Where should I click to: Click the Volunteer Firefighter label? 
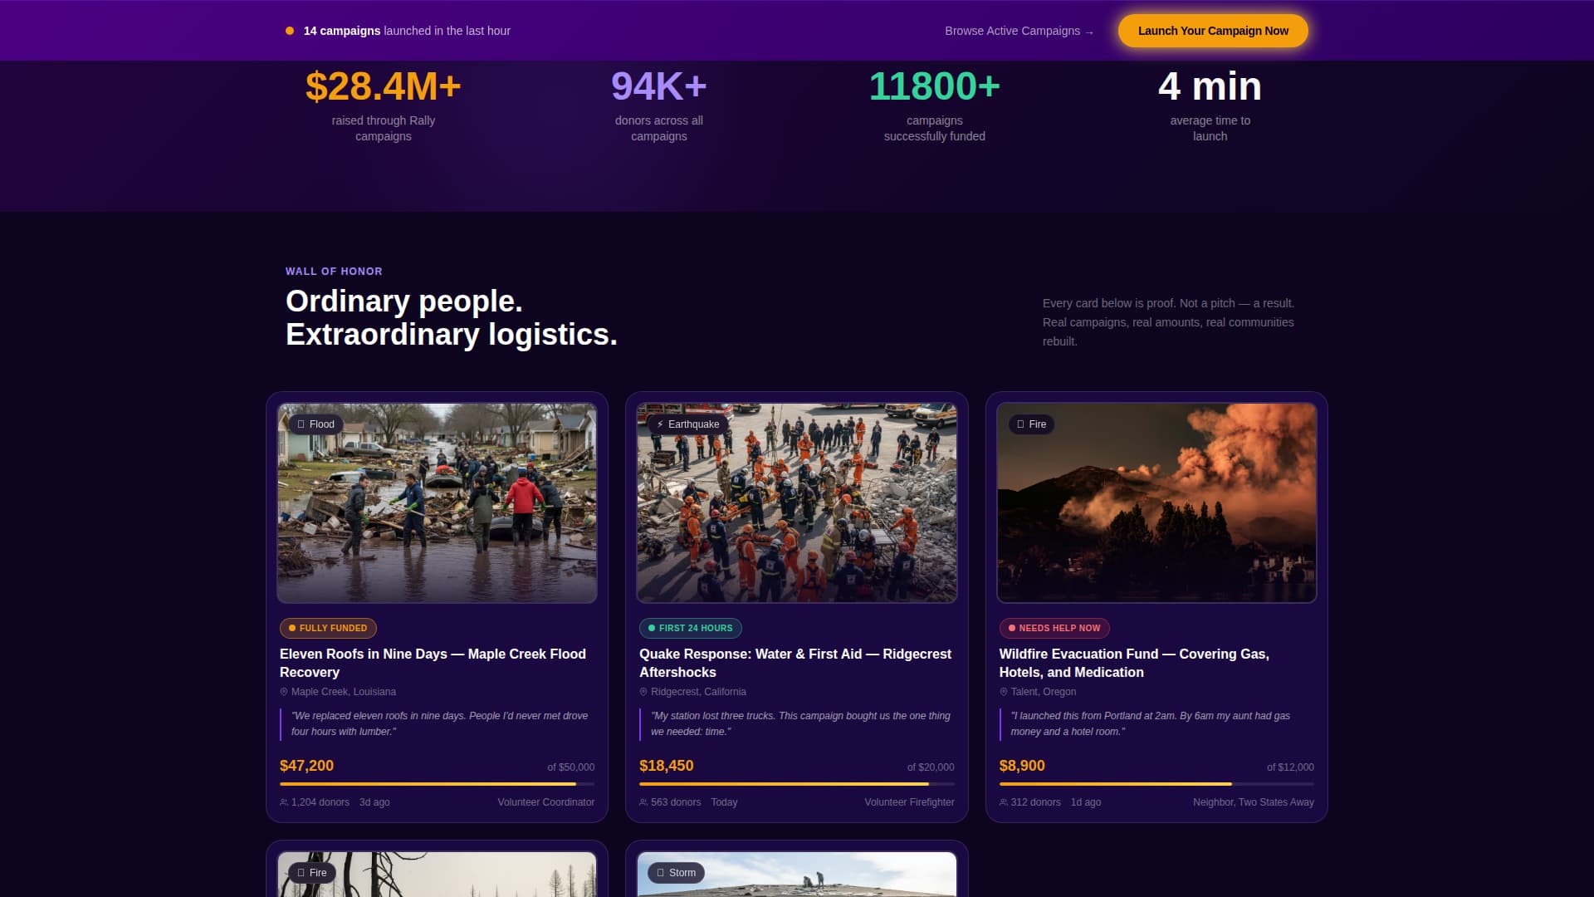tap(909, 802)
